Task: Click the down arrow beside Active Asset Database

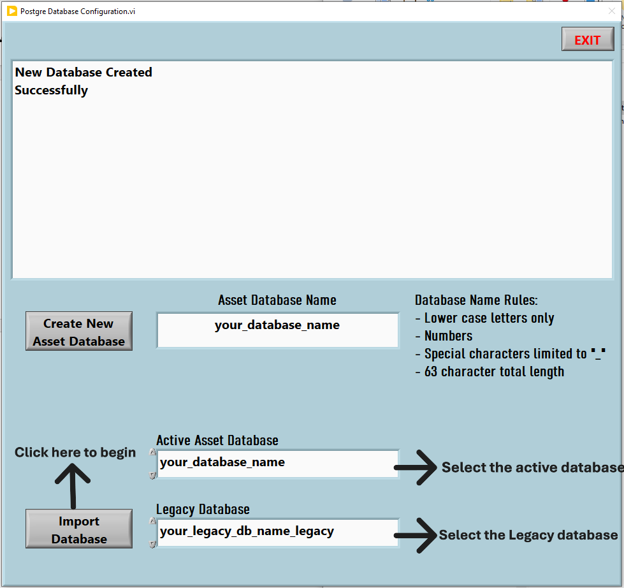Action: [x=153, y=474]
